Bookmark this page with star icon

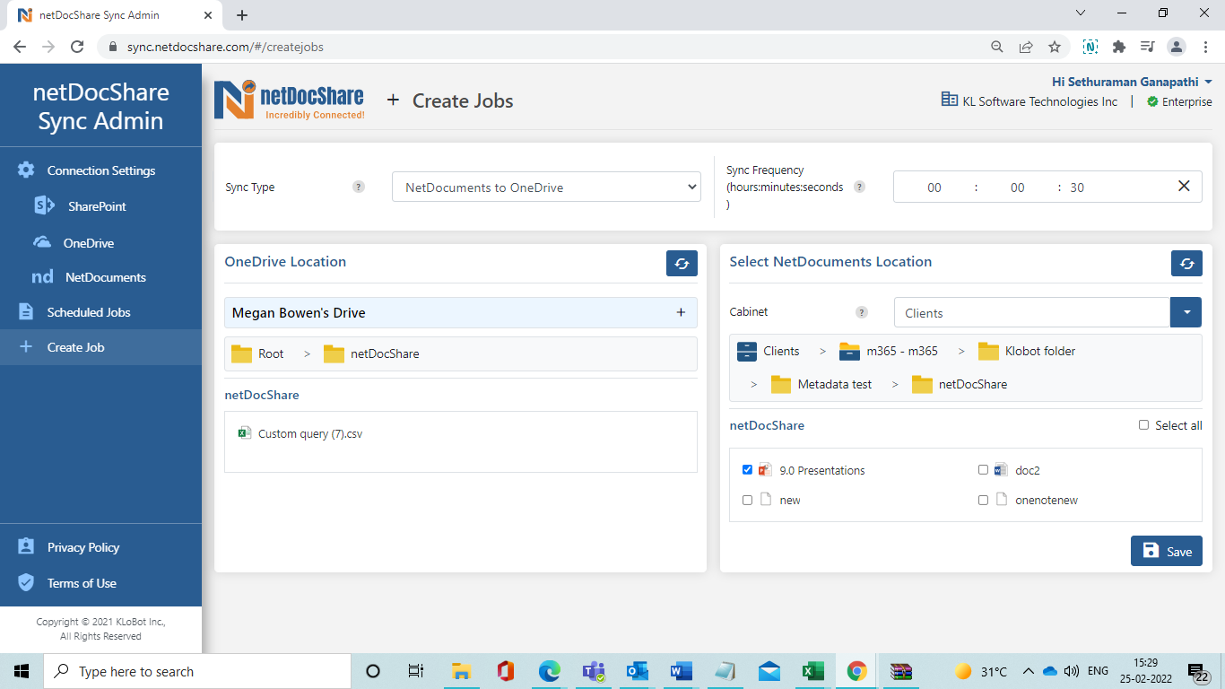tap(1055, 47)
